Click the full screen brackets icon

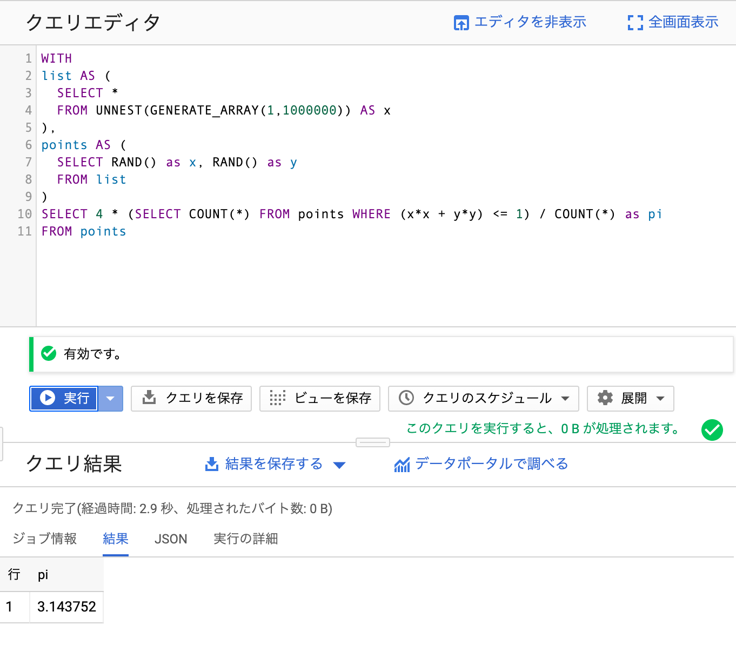click(x=635, y=23)
